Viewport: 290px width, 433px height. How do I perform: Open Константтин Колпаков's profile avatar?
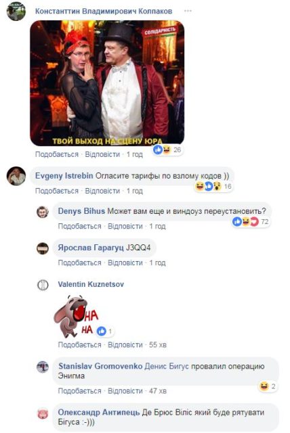(16, 12)
